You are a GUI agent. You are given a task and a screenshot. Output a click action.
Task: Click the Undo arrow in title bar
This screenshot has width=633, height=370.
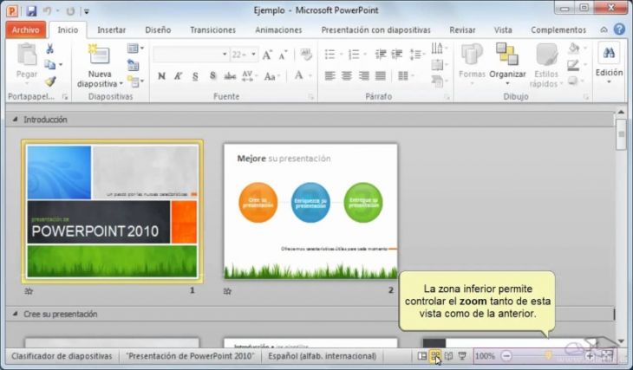pos(48,11)
